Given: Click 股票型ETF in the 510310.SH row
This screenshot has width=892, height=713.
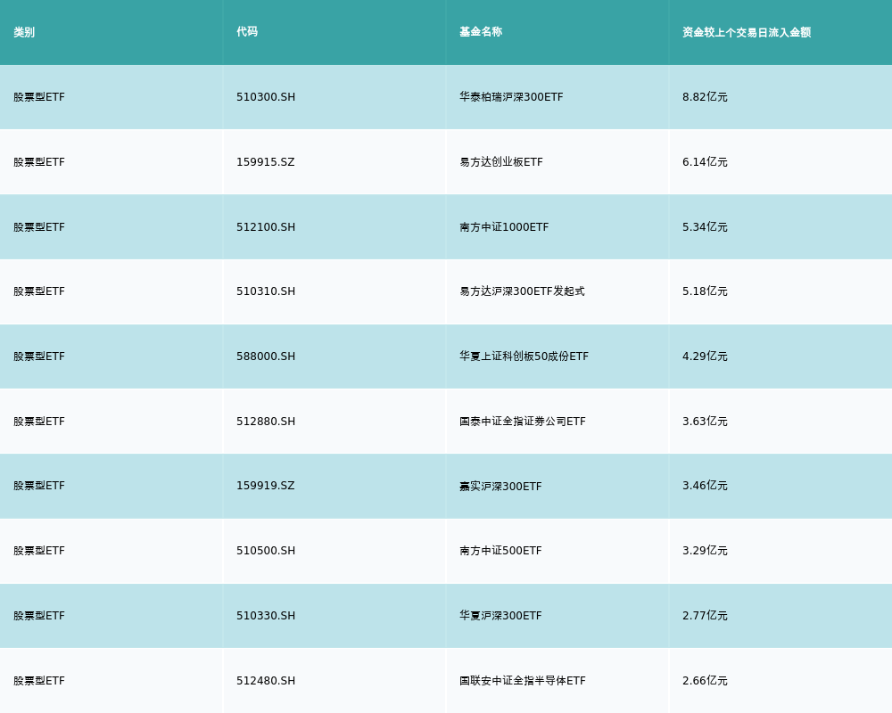Looking at the screenshot, I should tap(39, 291).
